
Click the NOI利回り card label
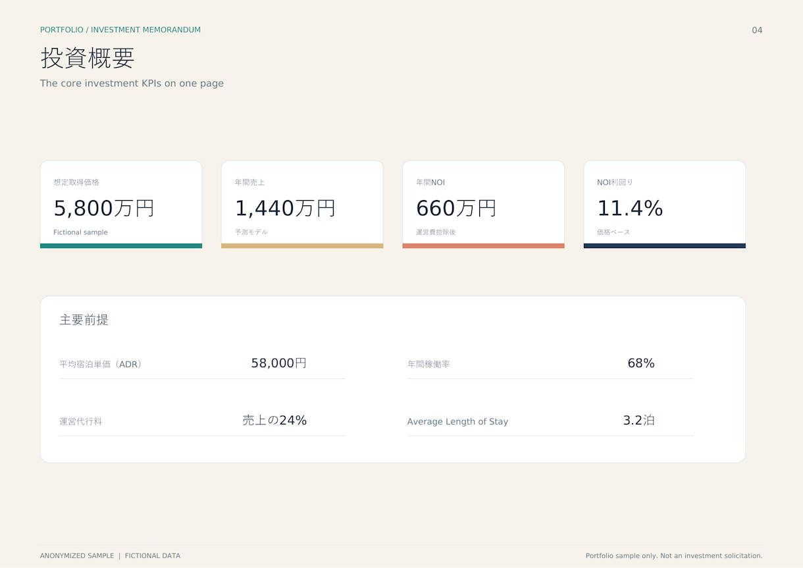pyautogui.click(x=615, y=182)
